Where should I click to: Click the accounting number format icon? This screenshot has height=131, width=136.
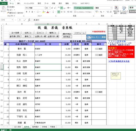[97, 12]
